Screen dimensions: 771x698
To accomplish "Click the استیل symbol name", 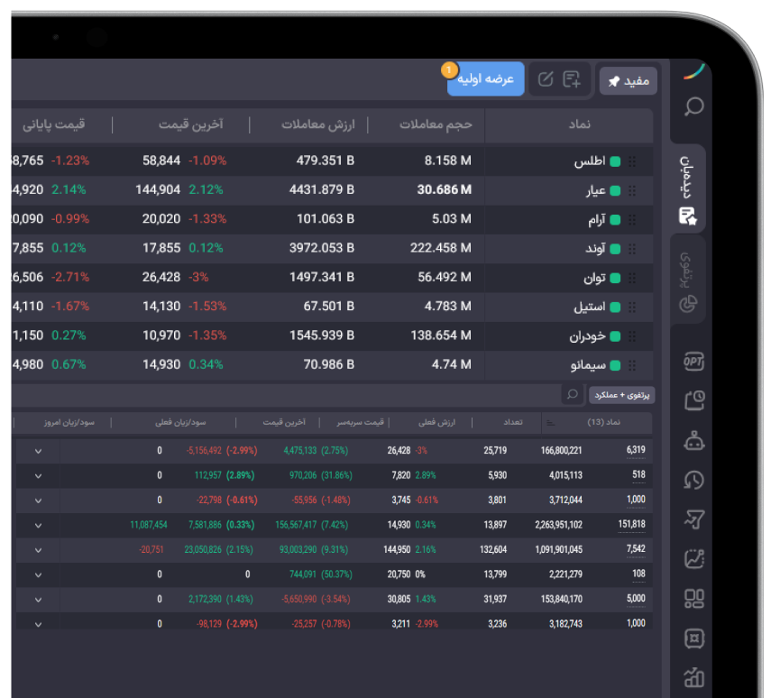I will 590,307.
